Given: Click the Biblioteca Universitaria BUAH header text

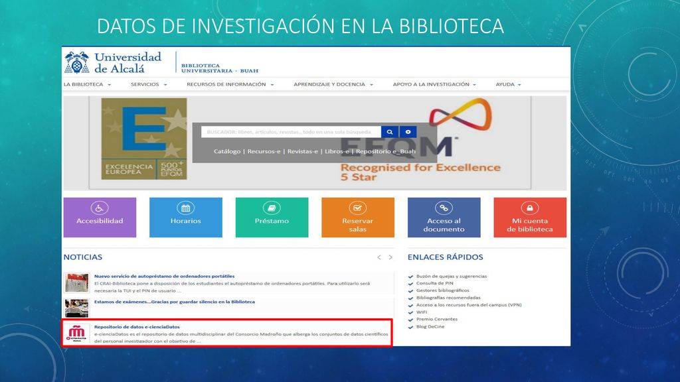Looking at the screenshot, I should point(220,68).
